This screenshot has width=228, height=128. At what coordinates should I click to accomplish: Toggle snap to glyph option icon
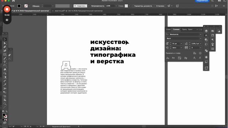tap(195, 53)
